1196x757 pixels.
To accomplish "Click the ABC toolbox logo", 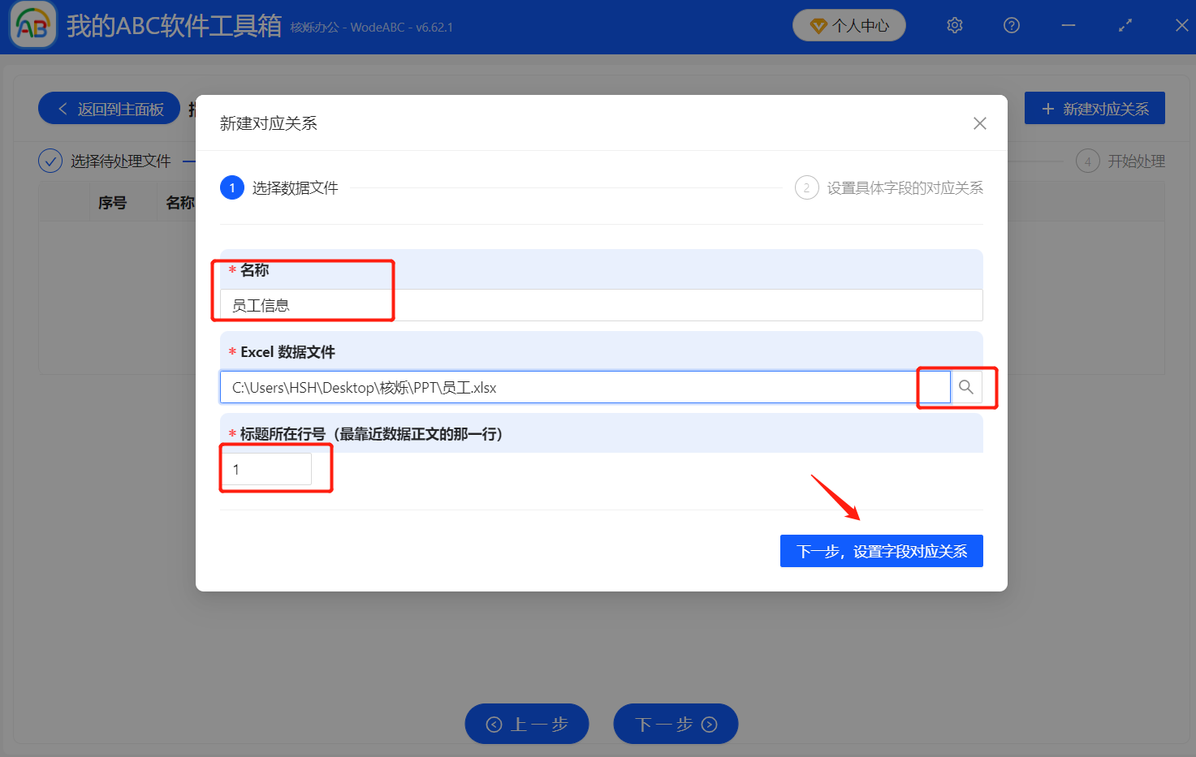I will 32,25.
